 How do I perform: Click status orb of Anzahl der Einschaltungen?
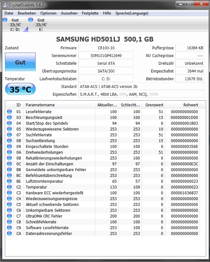(9, 164)
